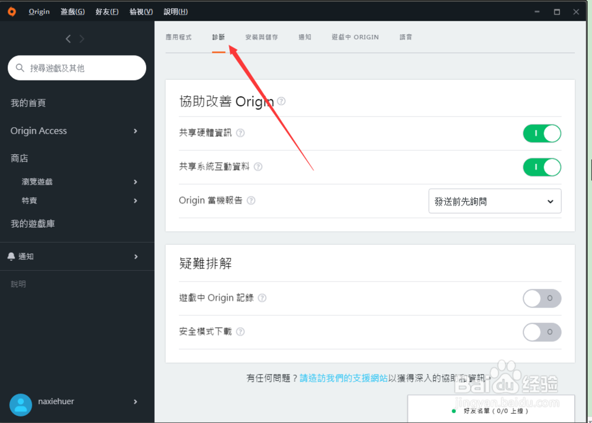The height and width of the screenshot is (423, 592).
Task: Switch to the 應用程式 tab
Action: click(x=179, y=37)
